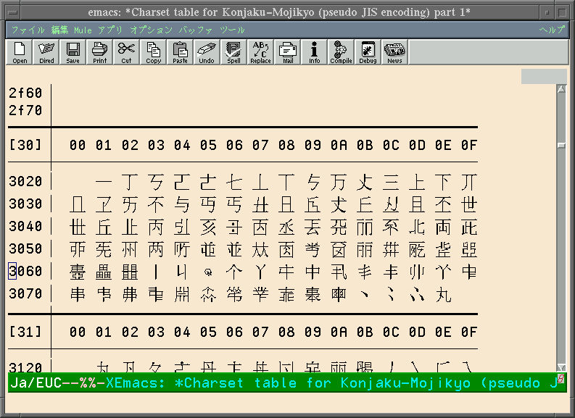Click the row label 2f70
575x418 pixels.
click(x=25, y=110)
